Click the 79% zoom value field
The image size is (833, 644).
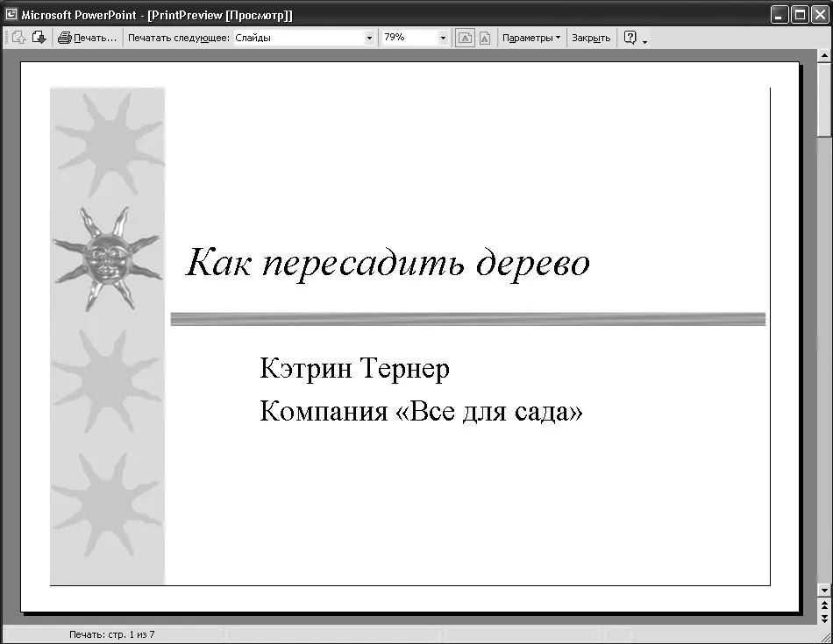tap(408, 38)
